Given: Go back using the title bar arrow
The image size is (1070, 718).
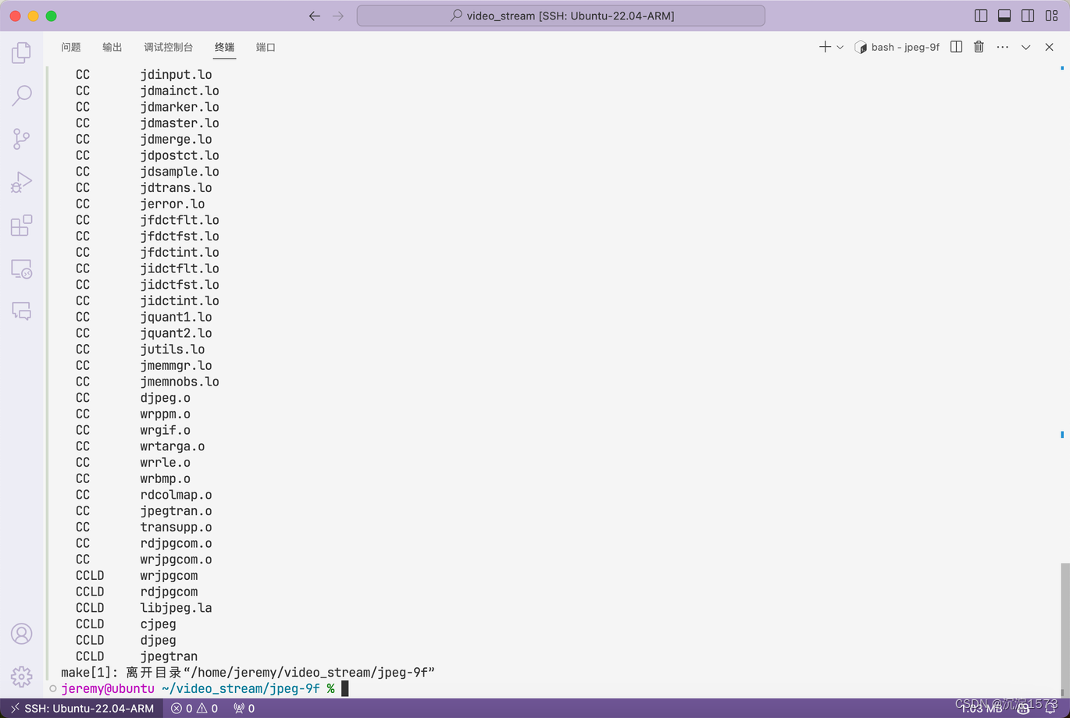Looking at the screenshot, I should pyautogui.click(x=314, y=16).
